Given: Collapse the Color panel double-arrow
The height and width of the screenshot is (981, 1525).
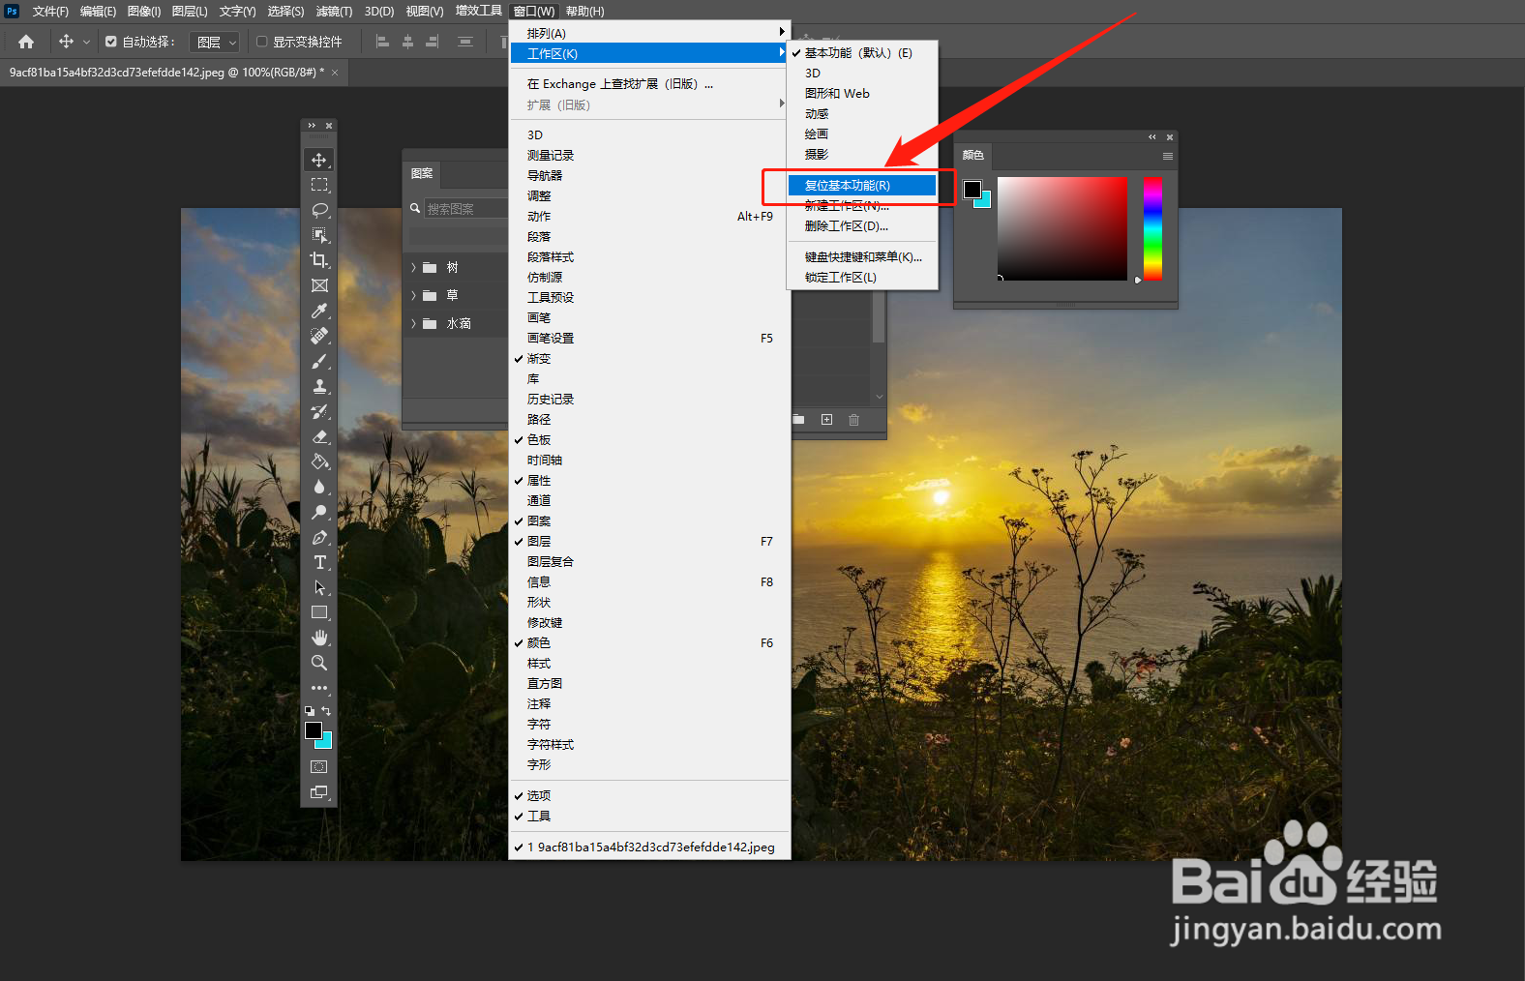Looking at the screenshot, I should [1151, 137].
